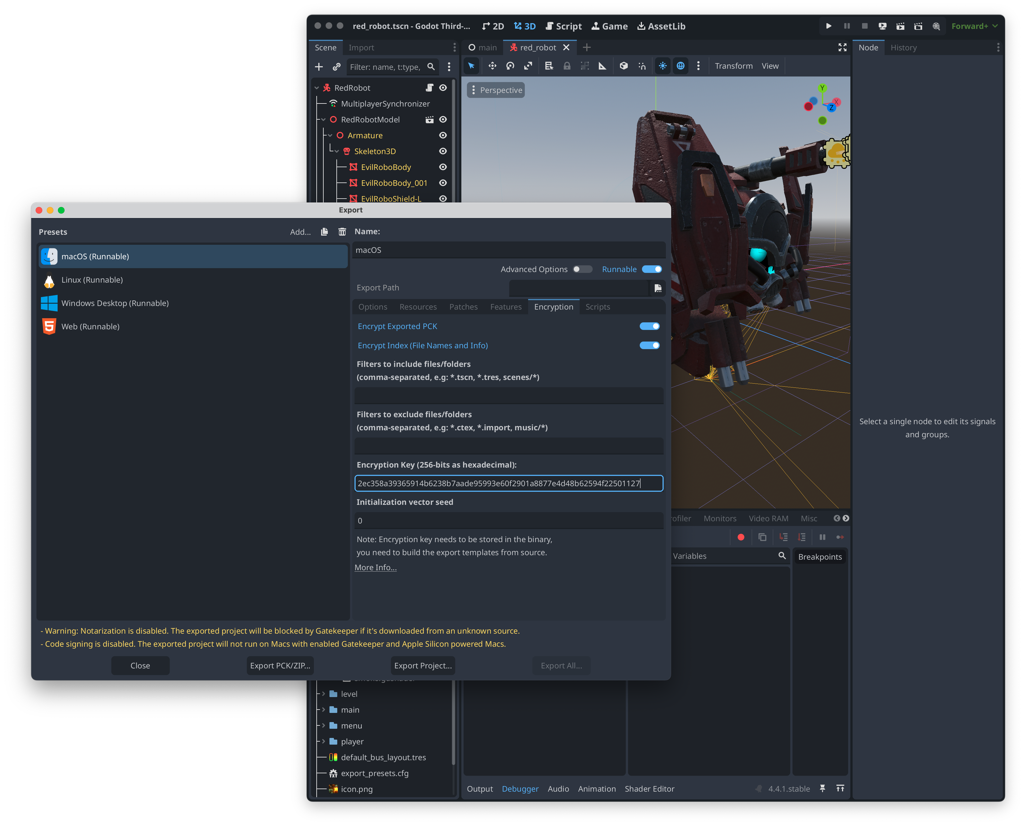Open the Output bottom panel
Screen dimensions: 1024x825
(480, 789)
